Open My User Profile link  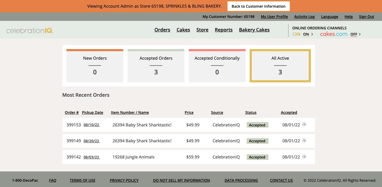click(x=274, y=16)
